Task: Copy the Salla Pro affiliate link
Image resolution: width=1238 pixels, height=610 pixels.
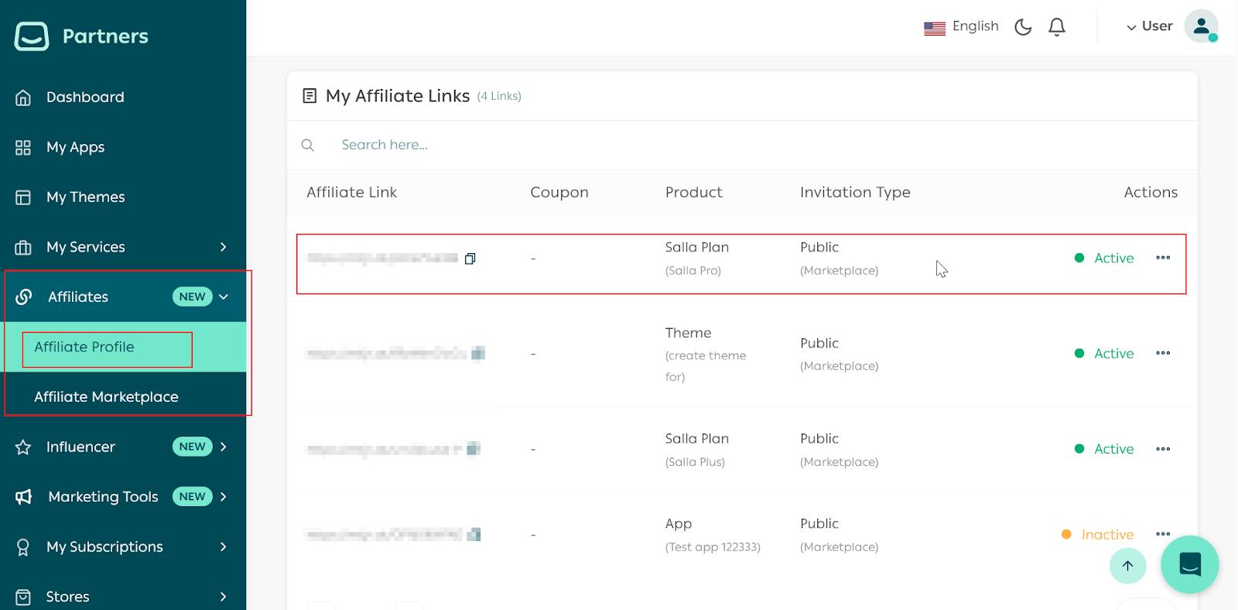Action: 470,259
